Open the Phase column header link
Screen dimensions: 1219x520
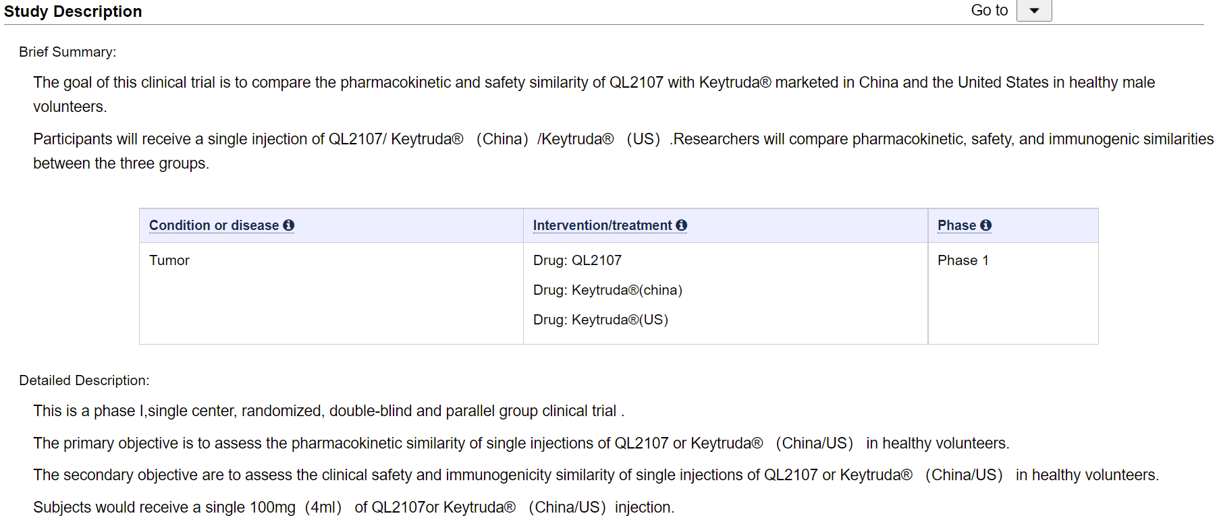click(x=956, y=225)
